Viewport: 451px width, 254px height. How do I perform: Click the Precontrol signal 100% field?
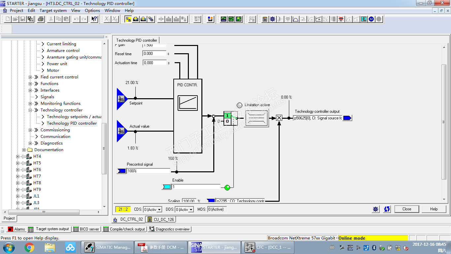click(149, 171)
